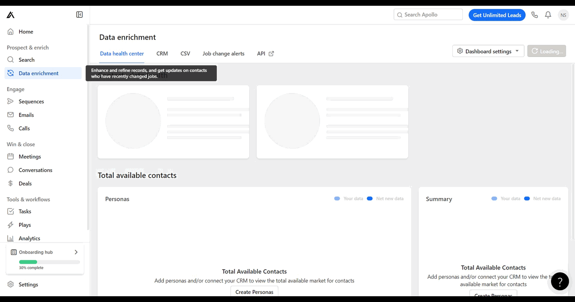This screenshot has width=575, height=302.
Task: Click the Sequences paper-plane icon
Action: click(x=11, y=102)
